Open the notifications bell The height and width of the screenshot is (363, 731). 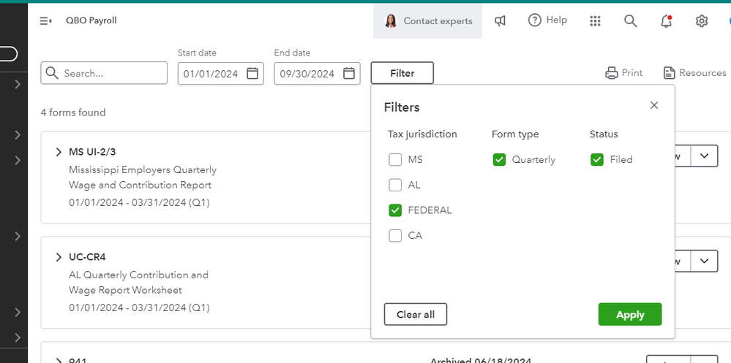[x=666, y=21]
